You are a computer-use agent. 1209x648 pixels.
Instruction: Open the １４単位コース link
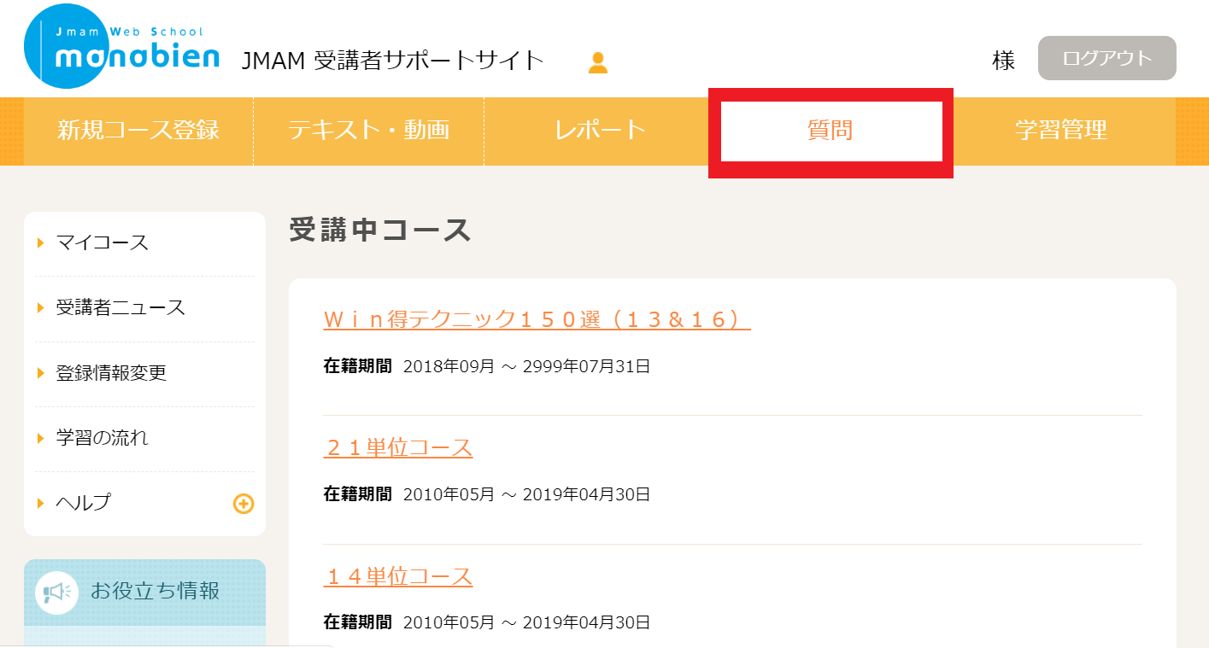[x=398, y=577]
